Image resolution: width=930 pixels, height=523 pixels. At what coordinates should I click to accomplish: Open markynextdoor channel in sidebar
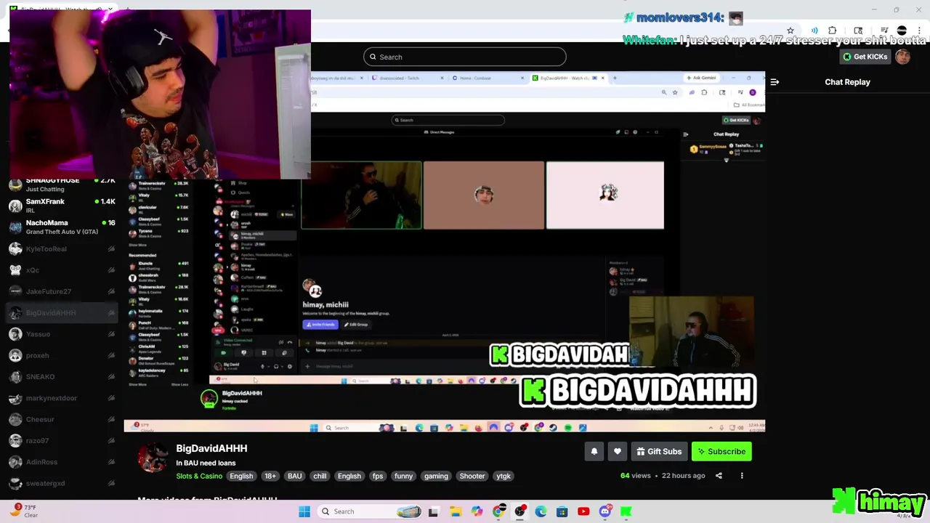(x=62, y=398)
